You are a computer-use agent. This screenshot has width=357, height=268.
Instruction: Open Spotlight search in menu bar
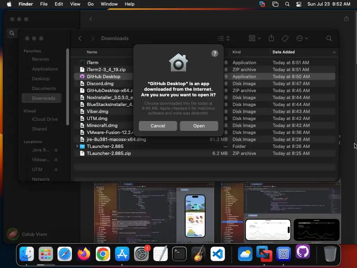(287, 4)
